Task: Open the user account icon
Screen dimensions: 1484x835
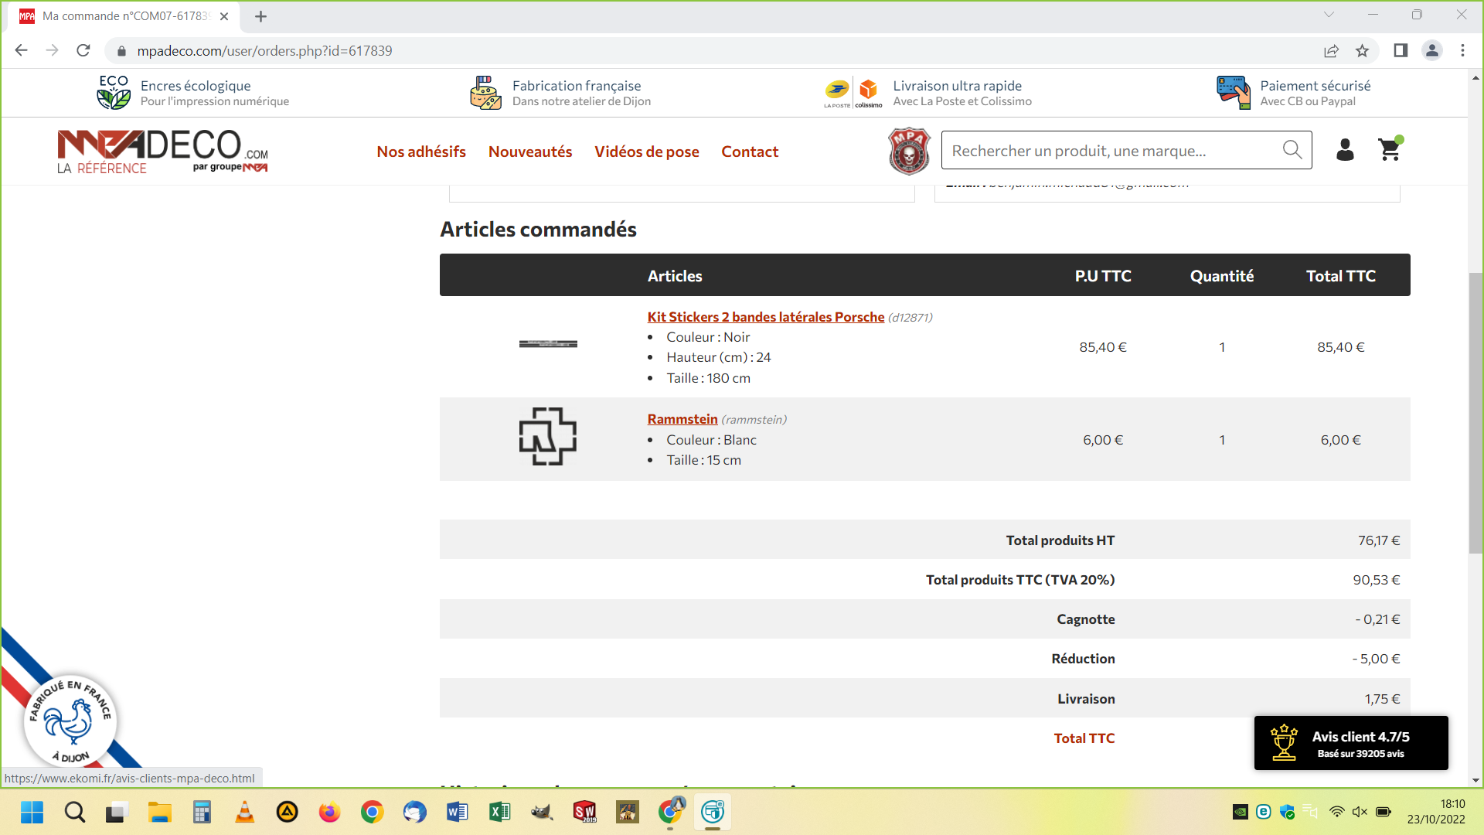Action: pos(1345,150)
